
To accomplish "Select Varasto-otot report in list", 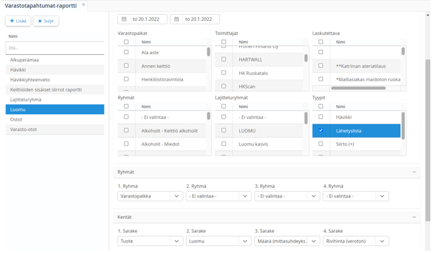I will [55, 129].
